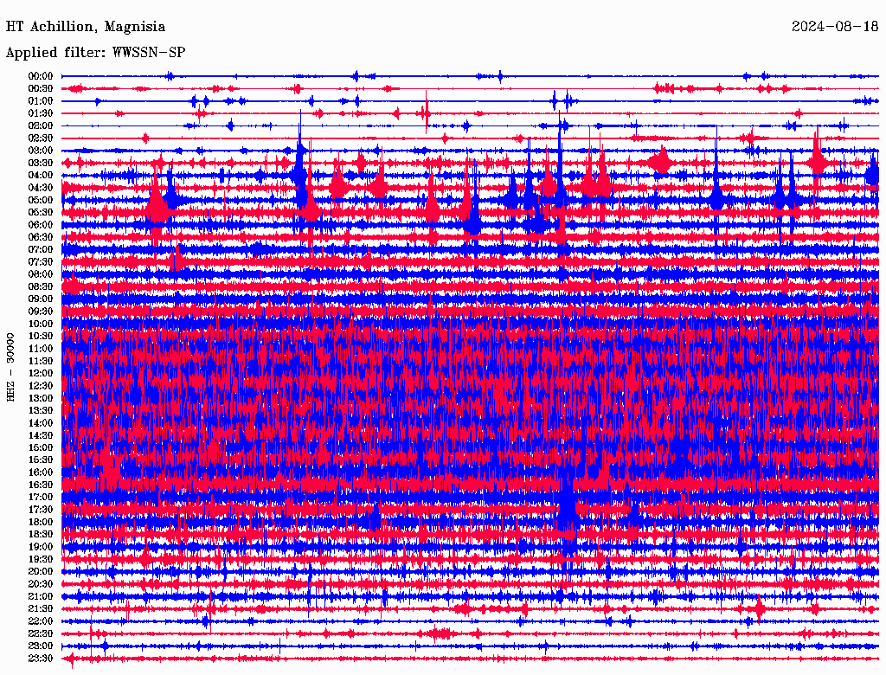Select the 23:30 time label
The image size is (886, 675).
(x=40, y=659)
